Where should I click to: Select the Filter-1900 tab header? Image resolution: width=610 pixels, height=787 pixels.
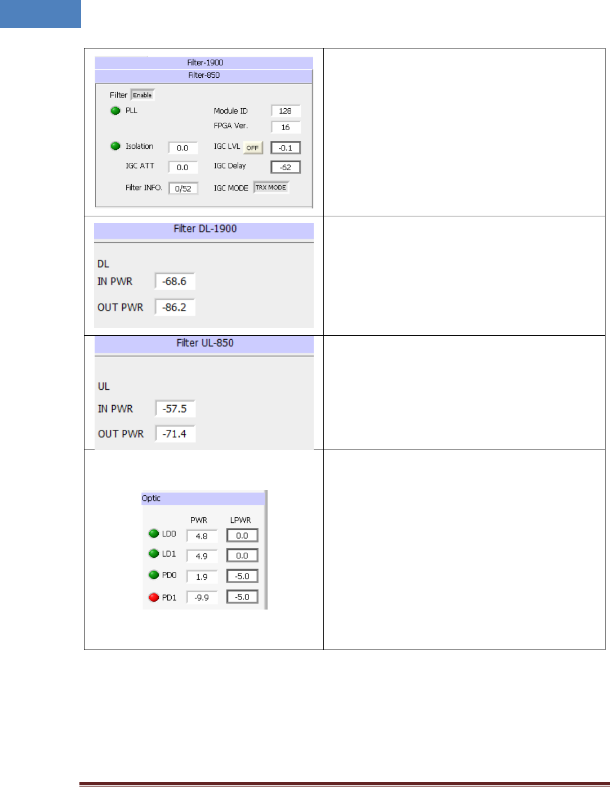point(204,63)
